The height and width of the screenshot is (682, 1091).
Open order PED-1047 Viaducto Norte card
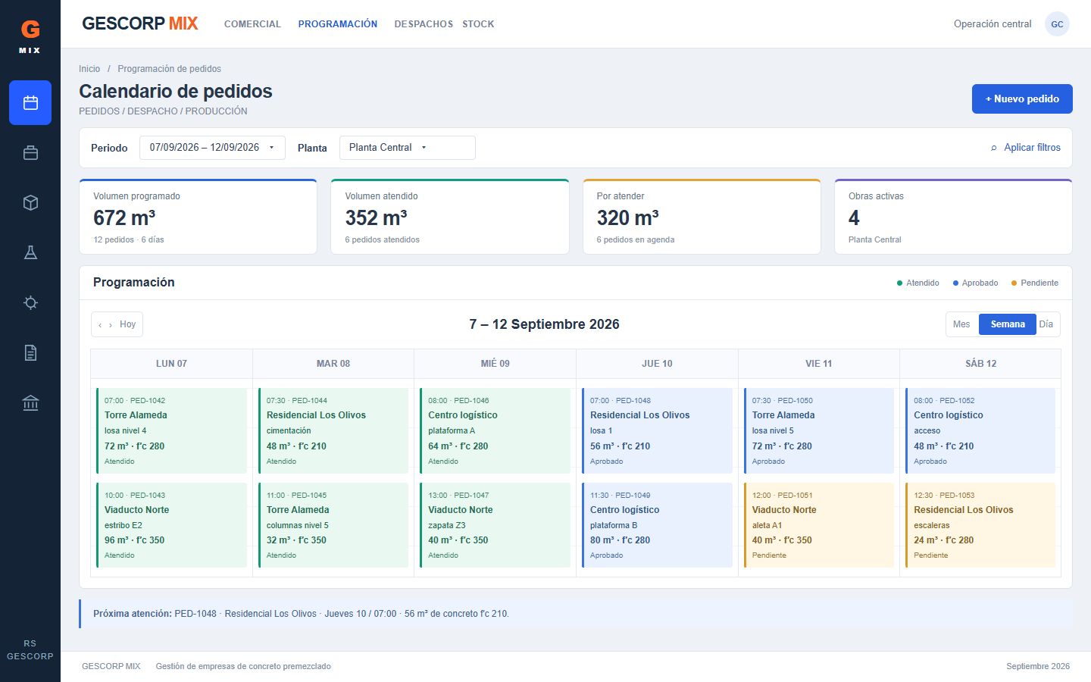[x=495, y=525]
